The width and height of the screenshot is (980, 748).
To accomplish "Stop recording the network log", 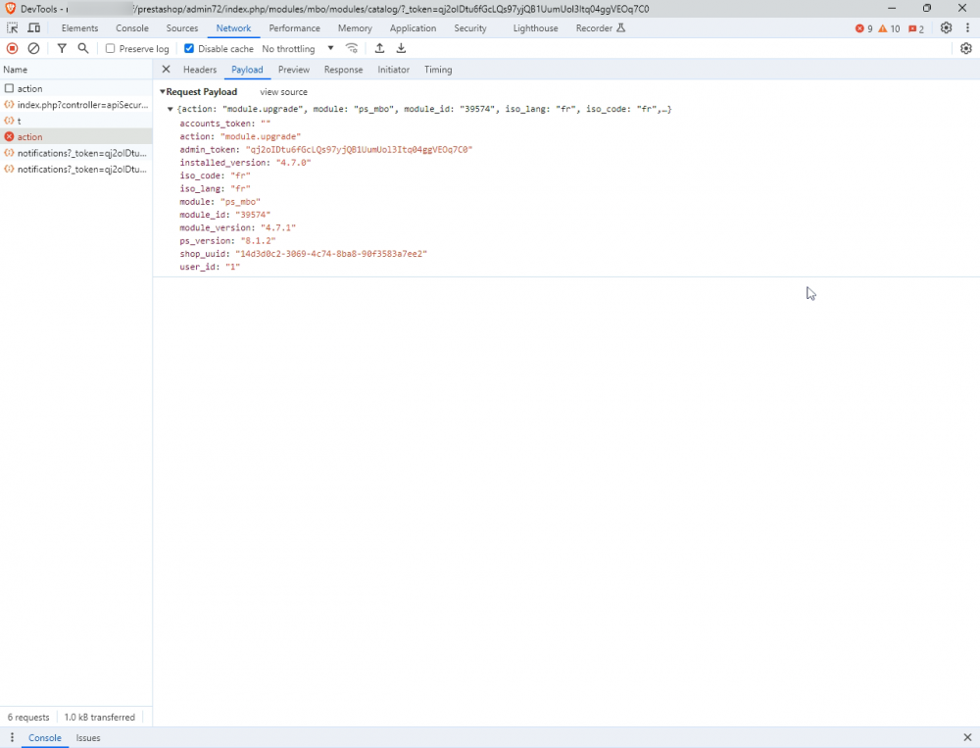I will pyautogui.click(x=12, y=48).
